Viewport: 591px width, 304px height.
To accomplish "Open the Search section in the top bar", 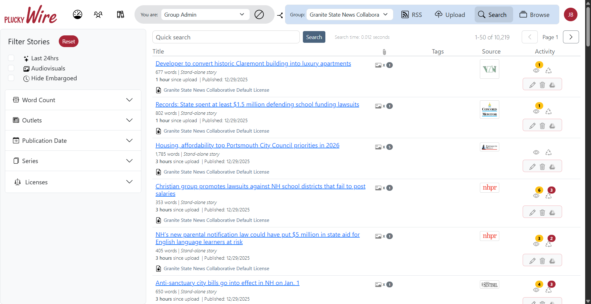I will [x=493, y=14].
